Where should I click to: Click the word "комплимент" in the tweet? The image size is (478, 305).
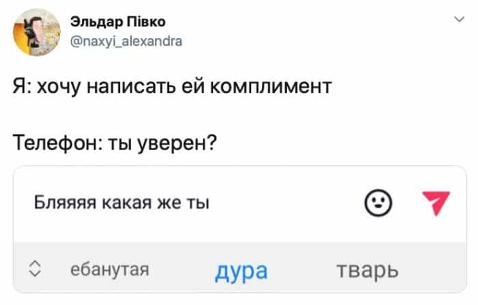click(x=270, y=87)
